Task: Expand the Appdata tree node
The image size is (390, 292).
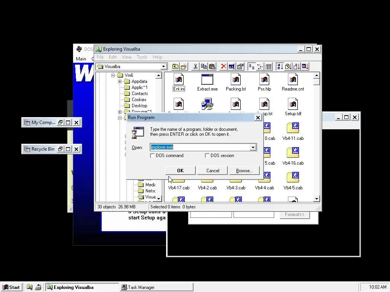Action: [x=120, y=81]
